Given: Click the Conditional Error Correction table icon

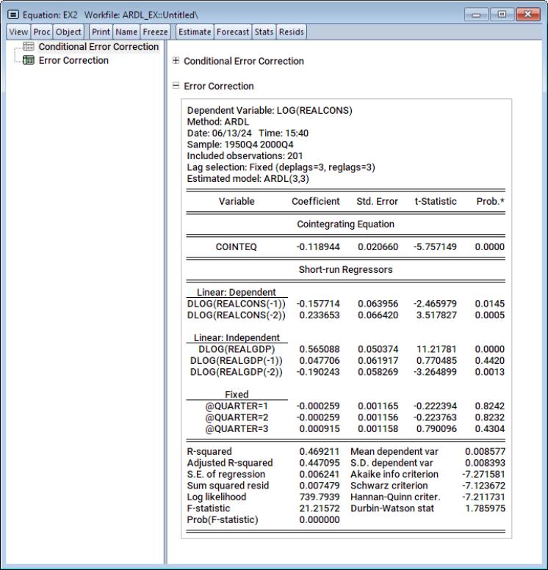Looking at the screenshot, I should tap(29, 47).
